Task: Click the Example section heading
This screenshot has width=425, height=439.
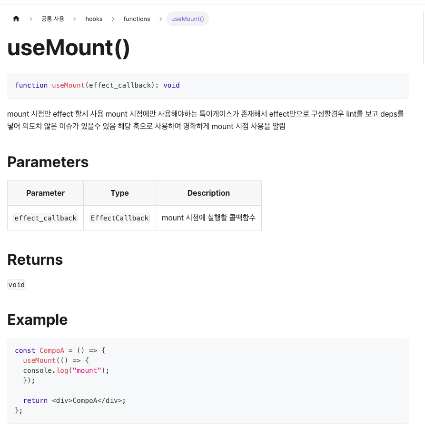Action: [37, 319]
